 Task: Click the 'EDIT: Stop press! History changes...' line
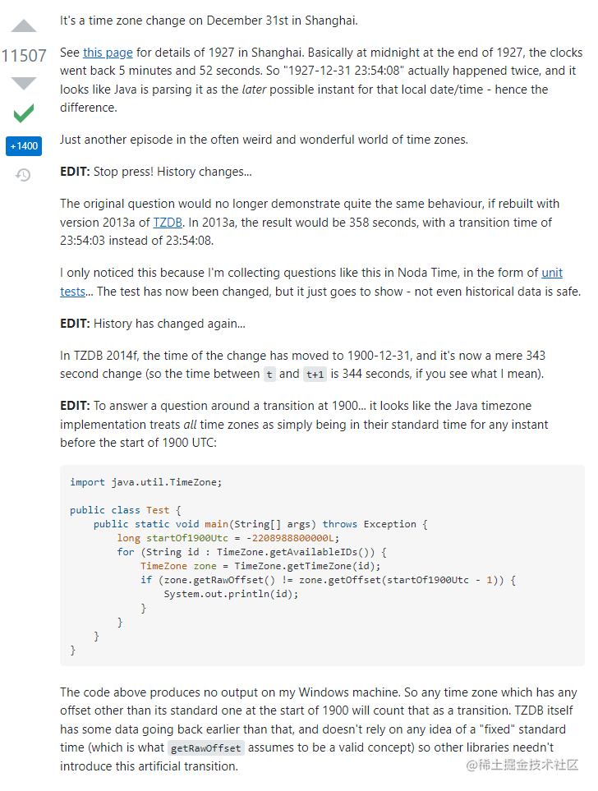pos(156,172)
